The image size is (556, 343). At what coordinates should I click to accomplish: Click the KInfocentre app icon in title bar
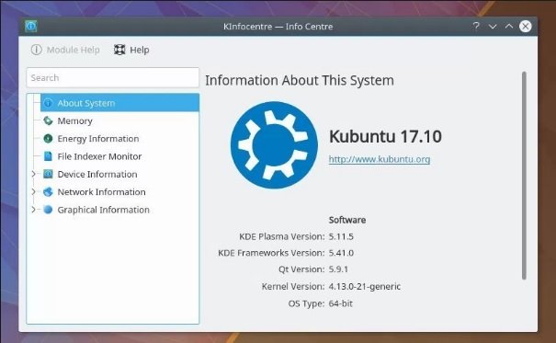(31, 27)
